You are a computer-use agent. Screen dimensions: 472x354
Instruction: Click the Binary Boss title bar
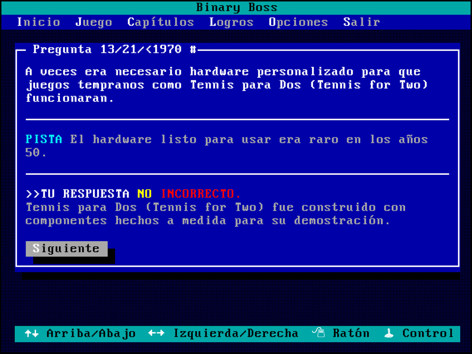pyautogui.click(x=236, y=7)
